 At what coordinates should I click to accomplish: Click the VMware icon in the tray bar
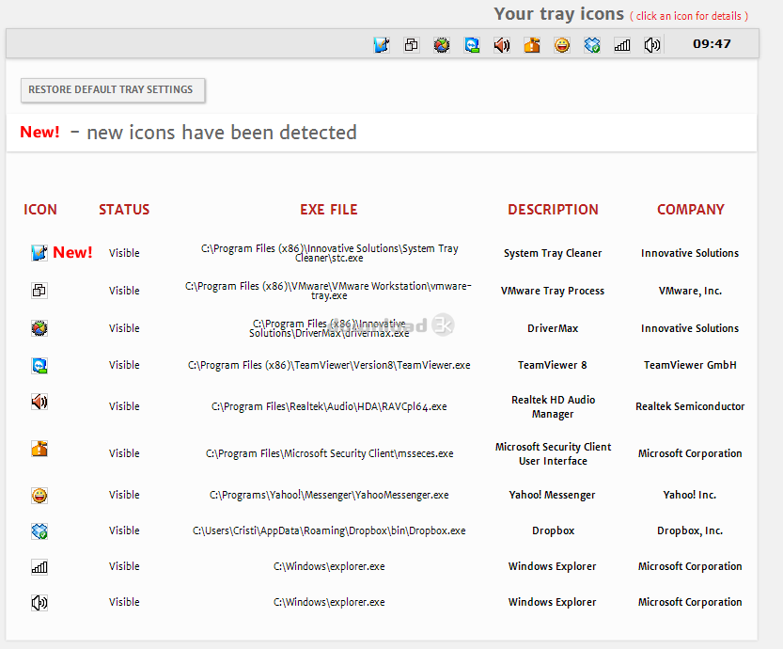[412, 45]
